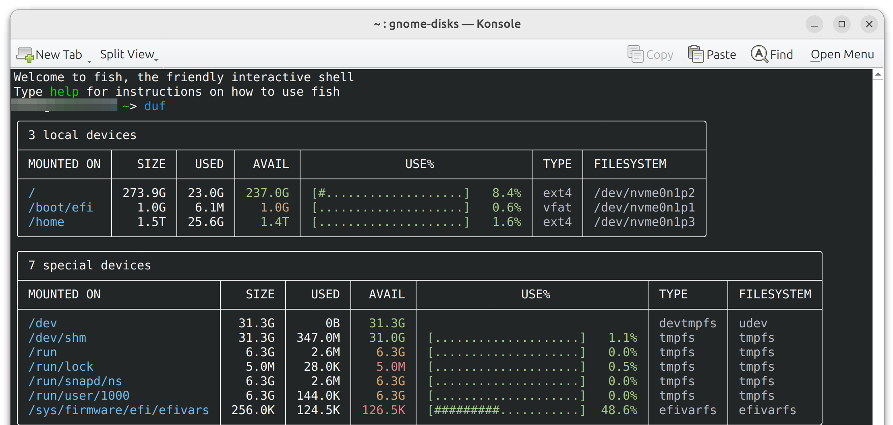Click the '31.0G' available value

pos(387,338)
